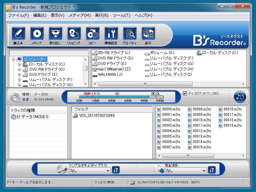Expand DVD RW ドライブ (D:) tree node
The width and height of the screenshot is (256, 192).
pyautogui.click(x=19, y=69)
